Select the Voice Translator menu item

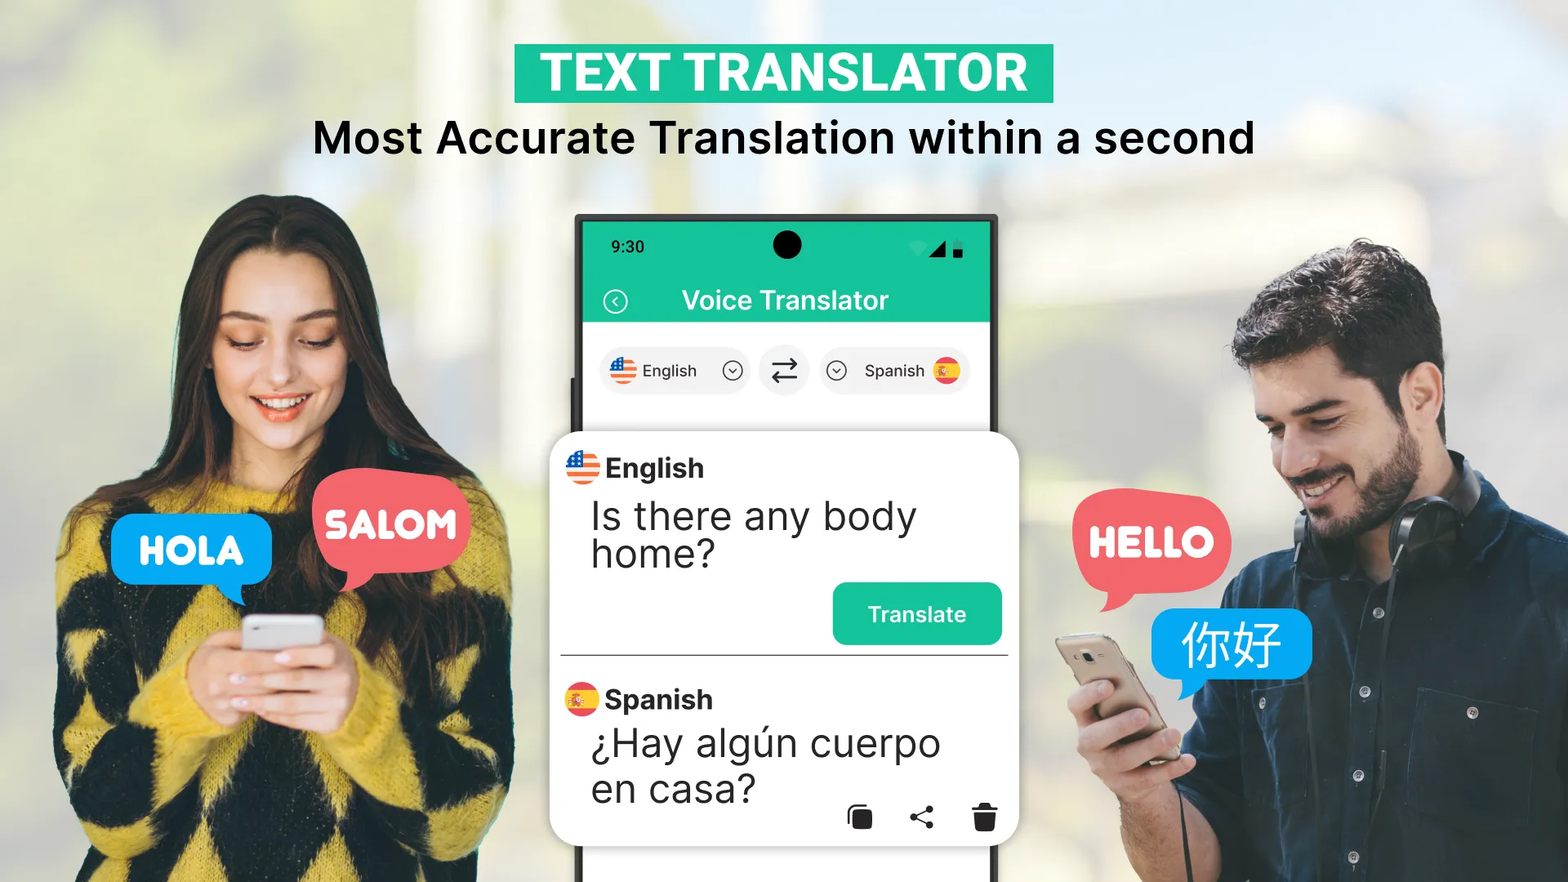(x=783, y=301)
